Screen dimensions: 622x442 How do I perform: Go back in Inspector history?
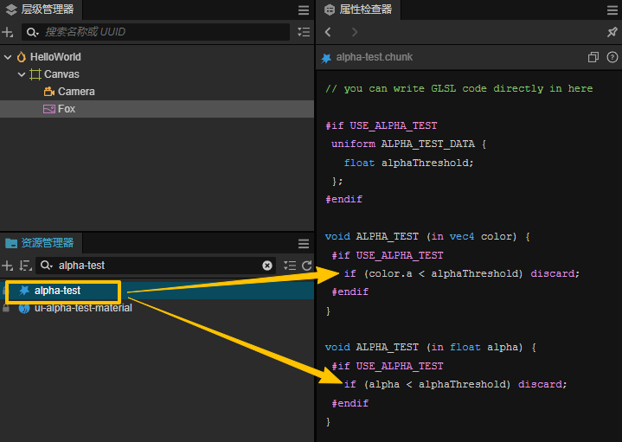(x=328, y=32)
